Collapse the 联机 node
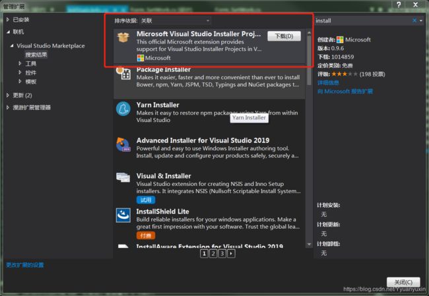This screenshot has width=429, height=296. (x=8, y=32)
